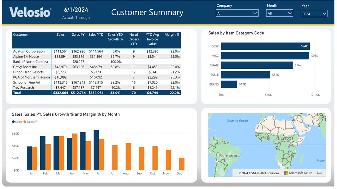This screenshot has width=337, height=189.
Task: Click the Sep month axis label
Action: pyautogui.click(x=139, y=173)
